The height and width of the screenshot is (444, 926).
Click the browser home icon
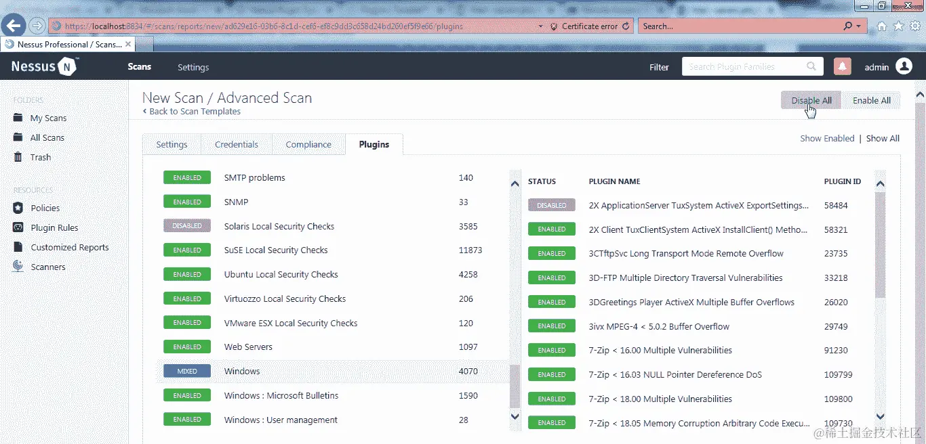882,26
